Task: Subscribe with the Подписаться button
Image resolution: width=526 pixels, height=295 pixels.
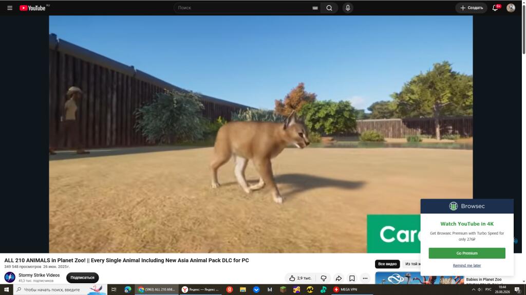Action: tap(82, 278)
